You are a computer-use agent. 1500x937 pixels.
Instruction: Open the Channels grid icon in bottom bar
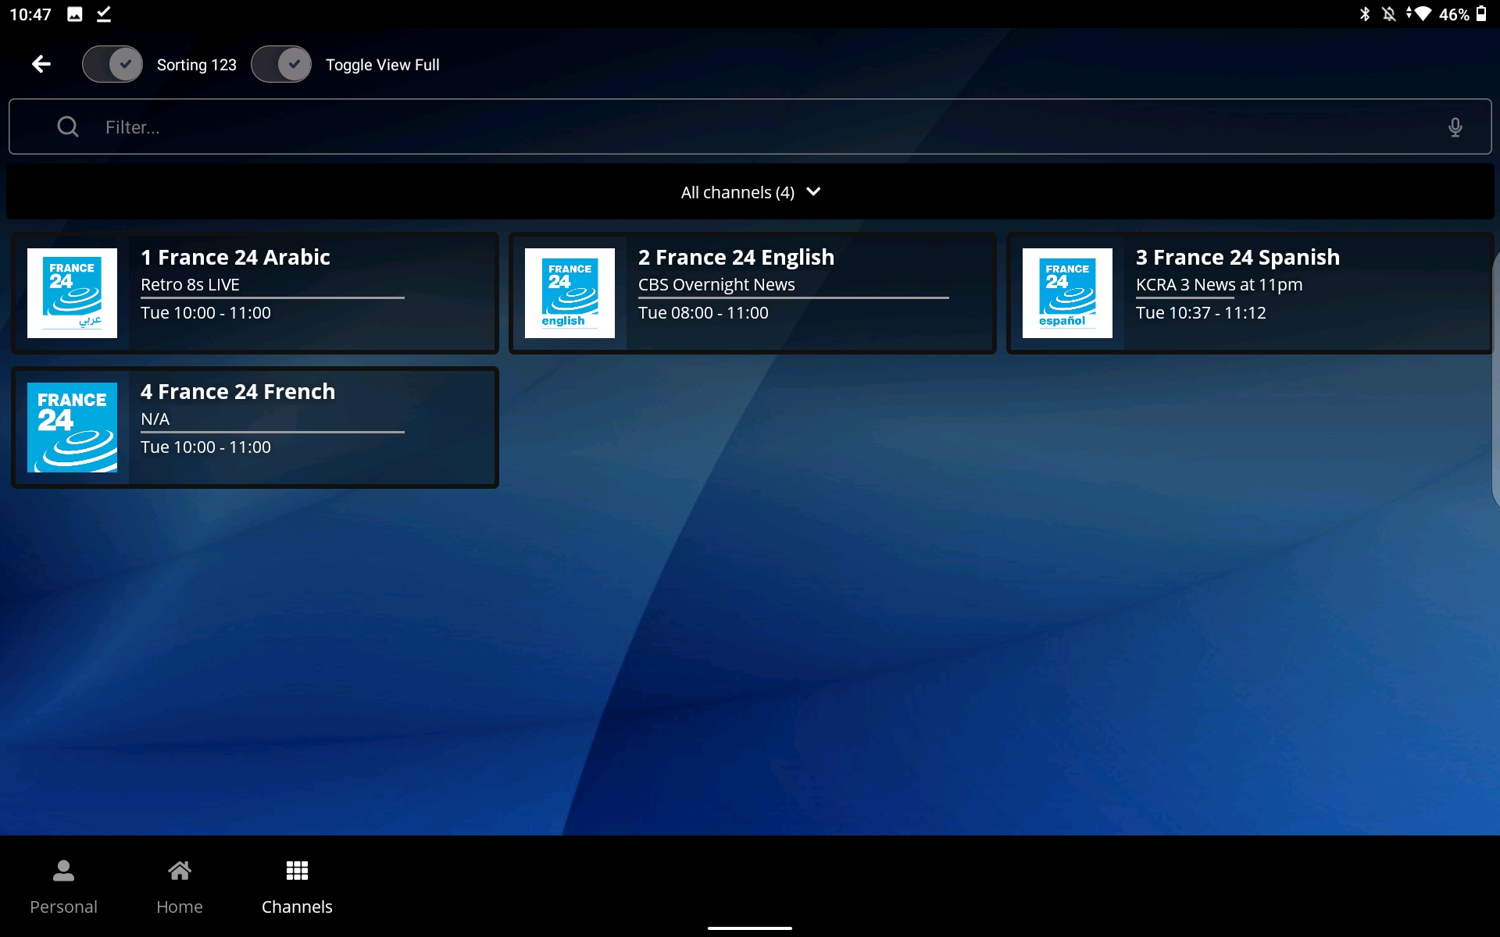(297, 871)
